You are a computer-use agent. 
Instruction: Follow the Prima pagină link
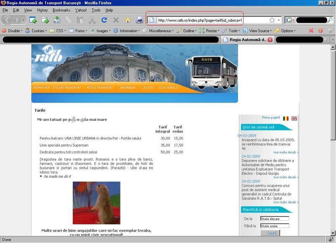tap(270, 118)
